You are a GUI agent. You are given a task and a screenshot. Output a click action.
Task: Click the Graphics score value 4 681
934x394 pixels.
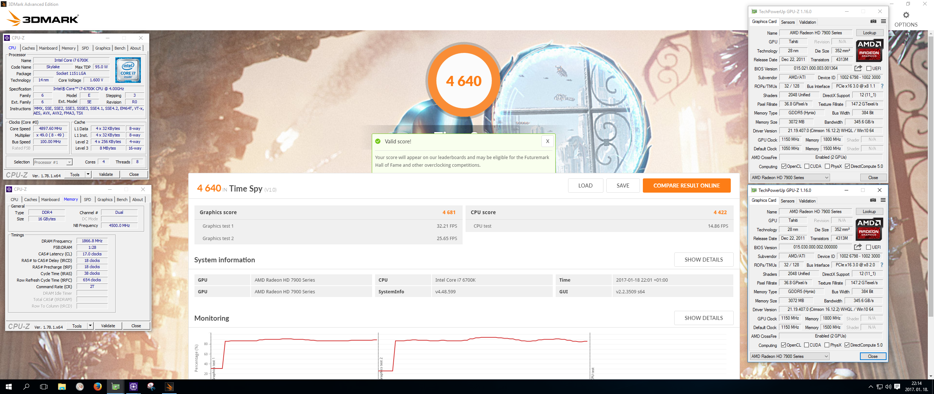(x=449, y=212)
